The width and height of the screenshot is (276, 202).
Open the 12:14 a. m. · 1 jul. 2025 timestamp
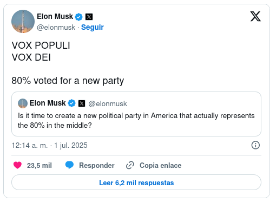(50, 145)
